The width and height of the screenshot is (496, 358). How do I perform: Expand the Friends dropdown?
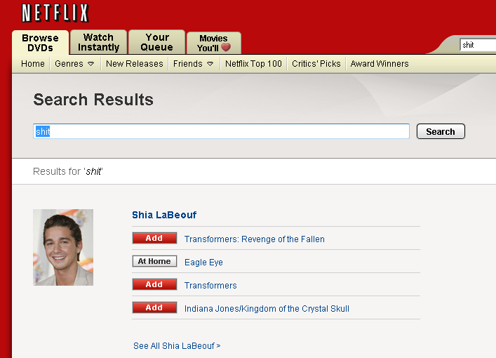coord(193,64)
